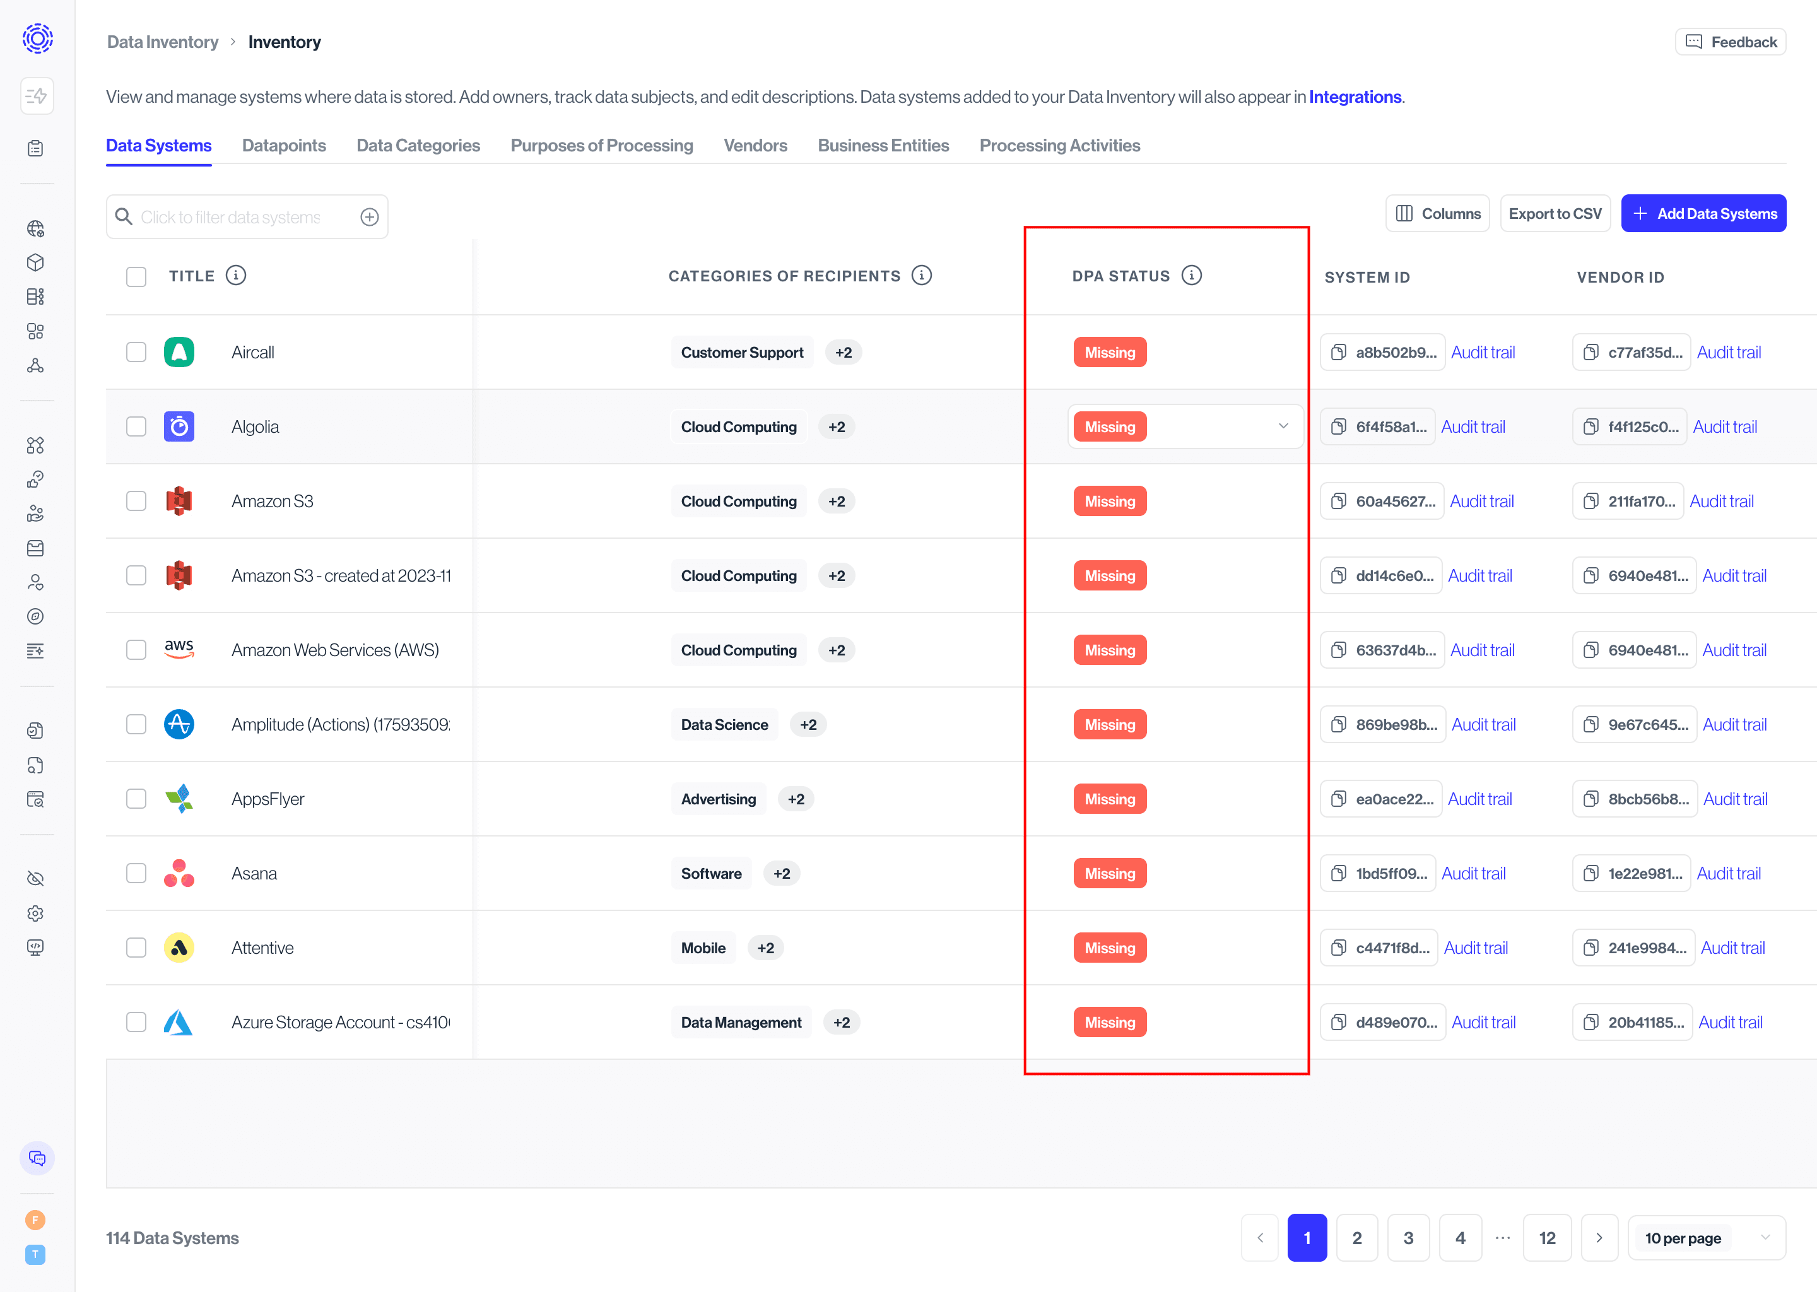Click Export to CSV
This screenshot has width=1817, height=1292.
(1555, 213)
